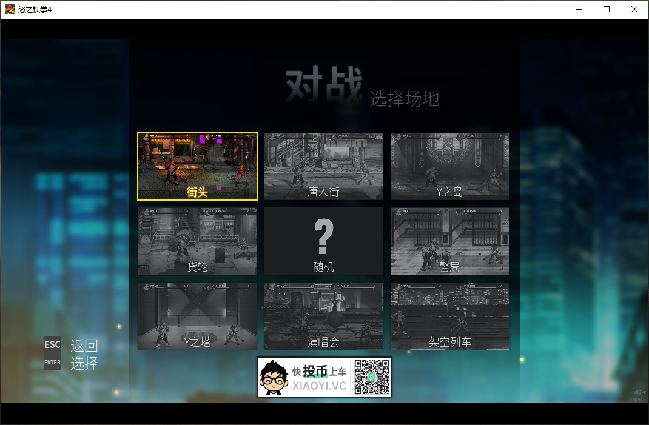Open the XIAOYI.VC link text
The image size is (649, 425).
click(x=319, y=386)
